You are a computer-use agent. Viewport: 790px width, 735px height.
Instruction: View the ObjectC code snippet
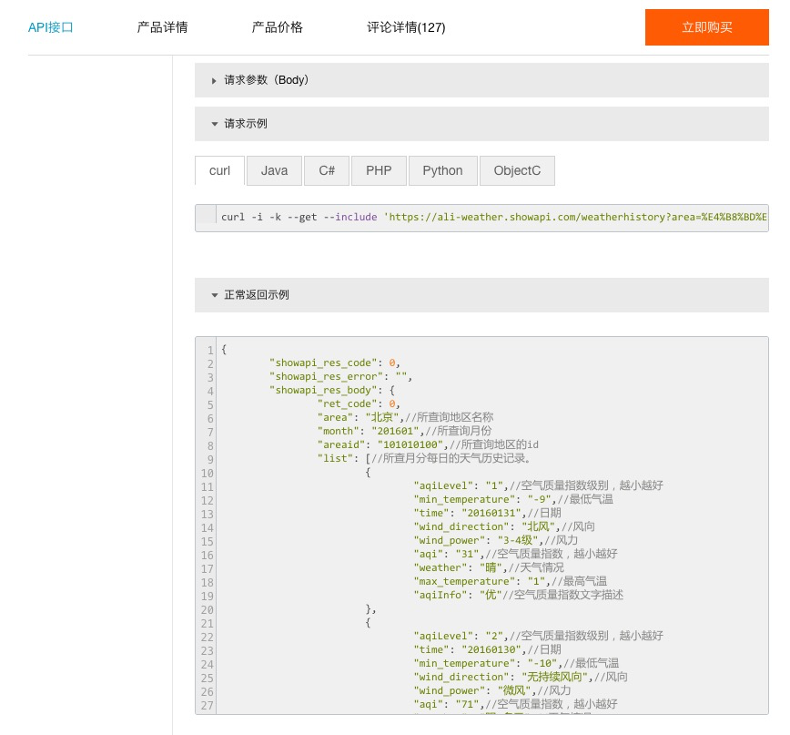click(517, 170)
